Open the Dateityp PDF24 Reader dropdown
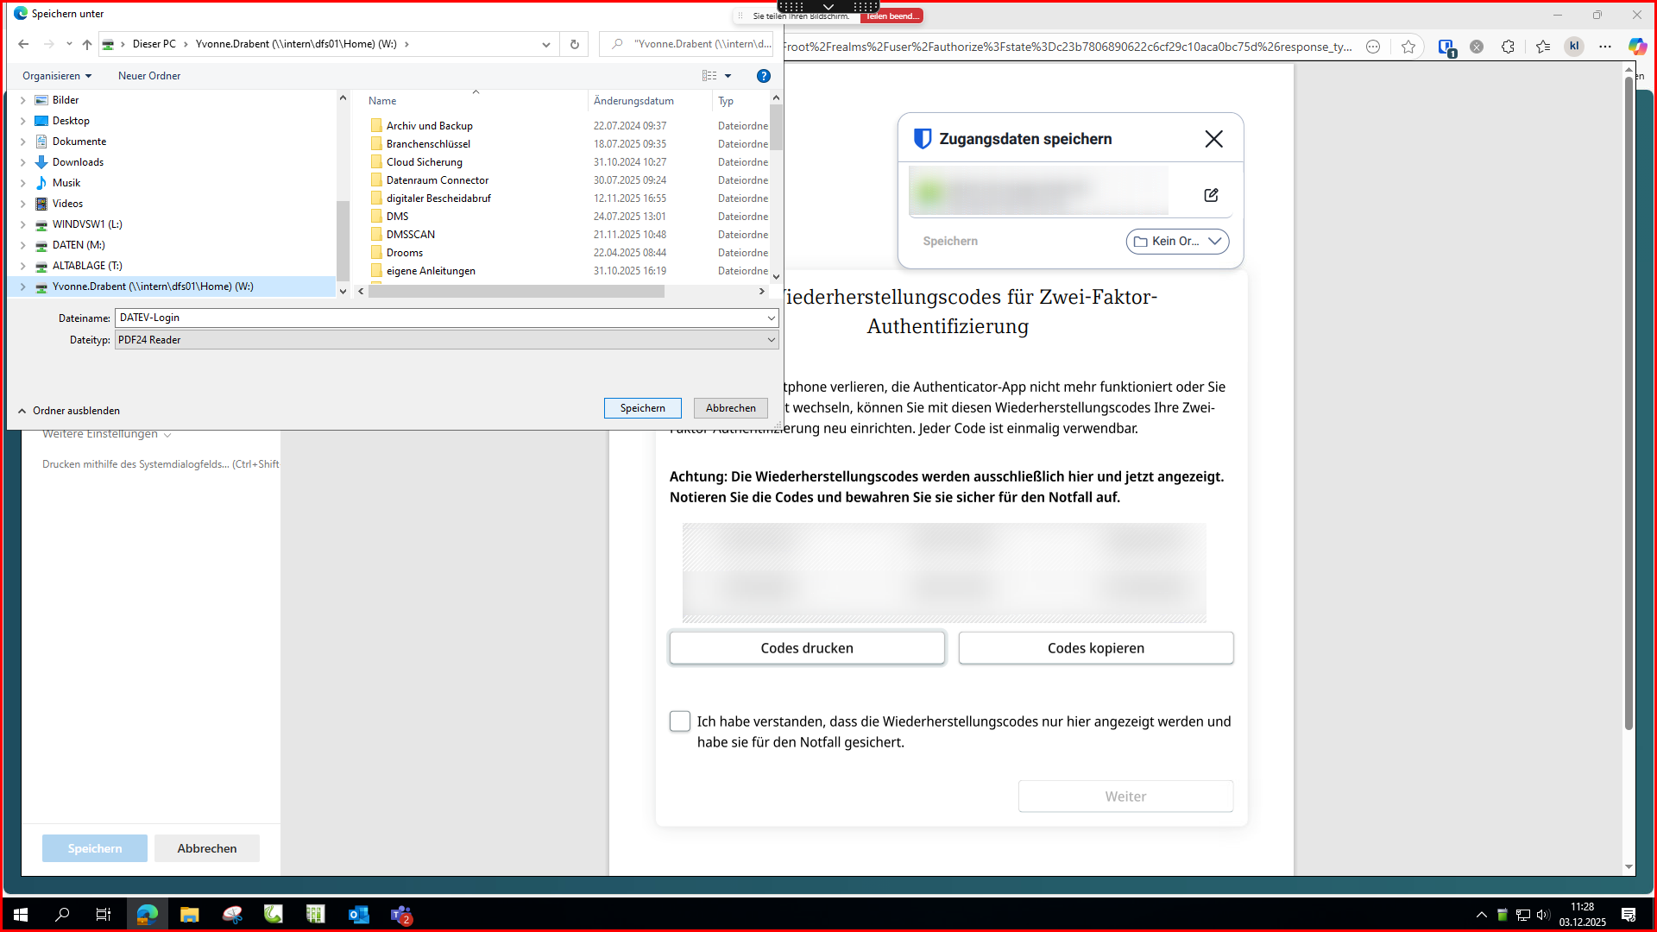The height and width of the screenshot is (932, 1657). (446, 340)
